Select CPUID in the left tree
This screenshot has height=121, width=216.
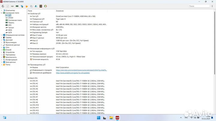tap(10, 18)
